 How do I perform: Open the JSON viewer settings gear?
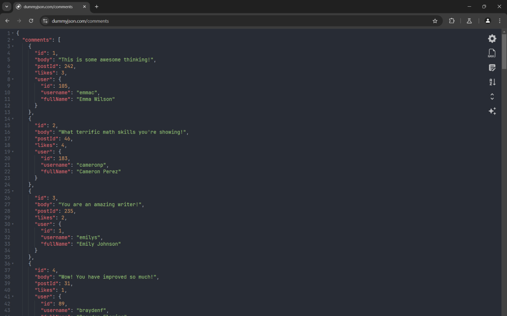[492, 38]
